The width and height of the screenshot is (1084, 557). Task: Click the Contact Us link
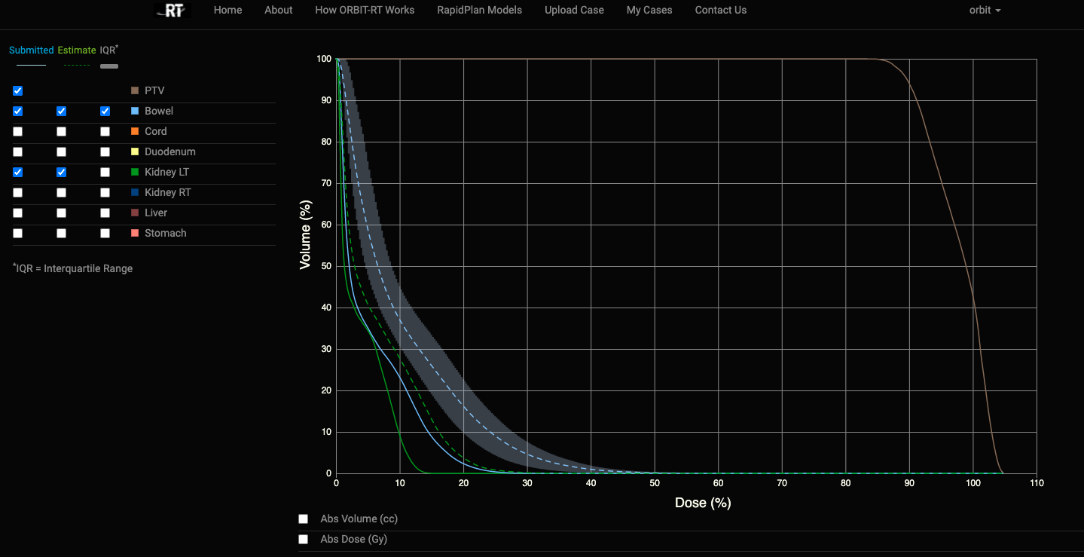click(x=720, y=11)
